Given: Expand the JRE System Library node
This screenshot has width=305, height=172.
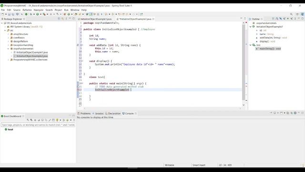Looking at the screenshot, I should pyautogui.click(x=5, y=27).
